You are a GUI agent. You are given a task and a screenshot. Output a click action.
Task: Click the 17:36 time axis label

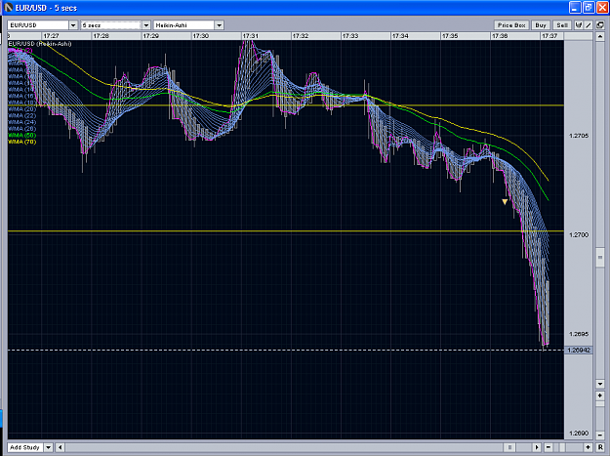click(500, 36)
